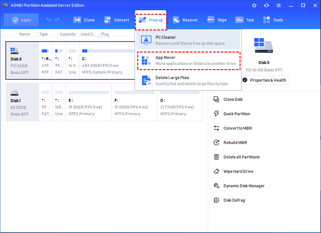Select the 99MB FAT partition on Disk 0
321x233 pixels.
59,60
